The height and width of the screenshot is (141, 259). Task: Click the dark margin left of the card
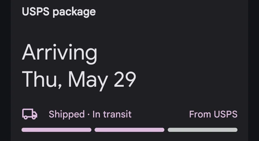pyautogui.click(x=5, y=70)
